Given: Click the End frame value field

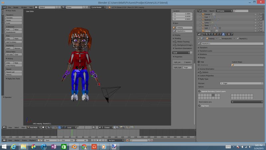Looking at the screenshot, I should (x=67, y=140).
